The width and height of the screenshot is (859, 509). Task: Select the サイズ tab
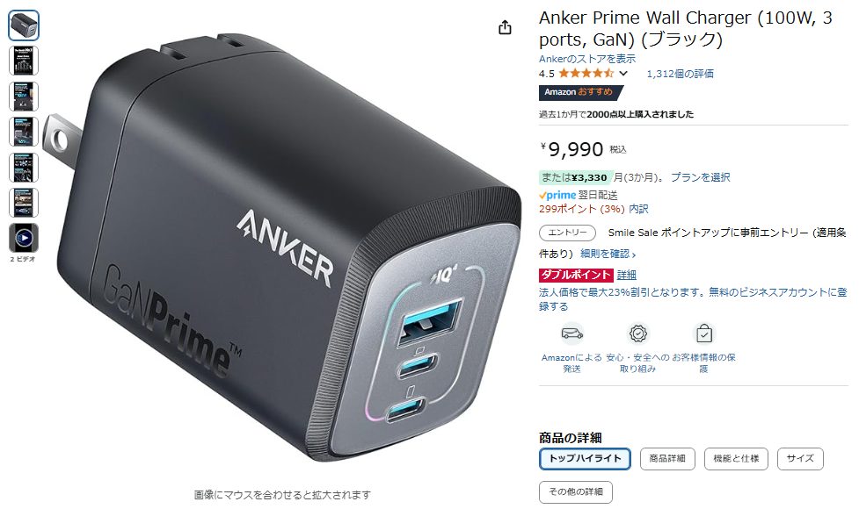point(800,459)
